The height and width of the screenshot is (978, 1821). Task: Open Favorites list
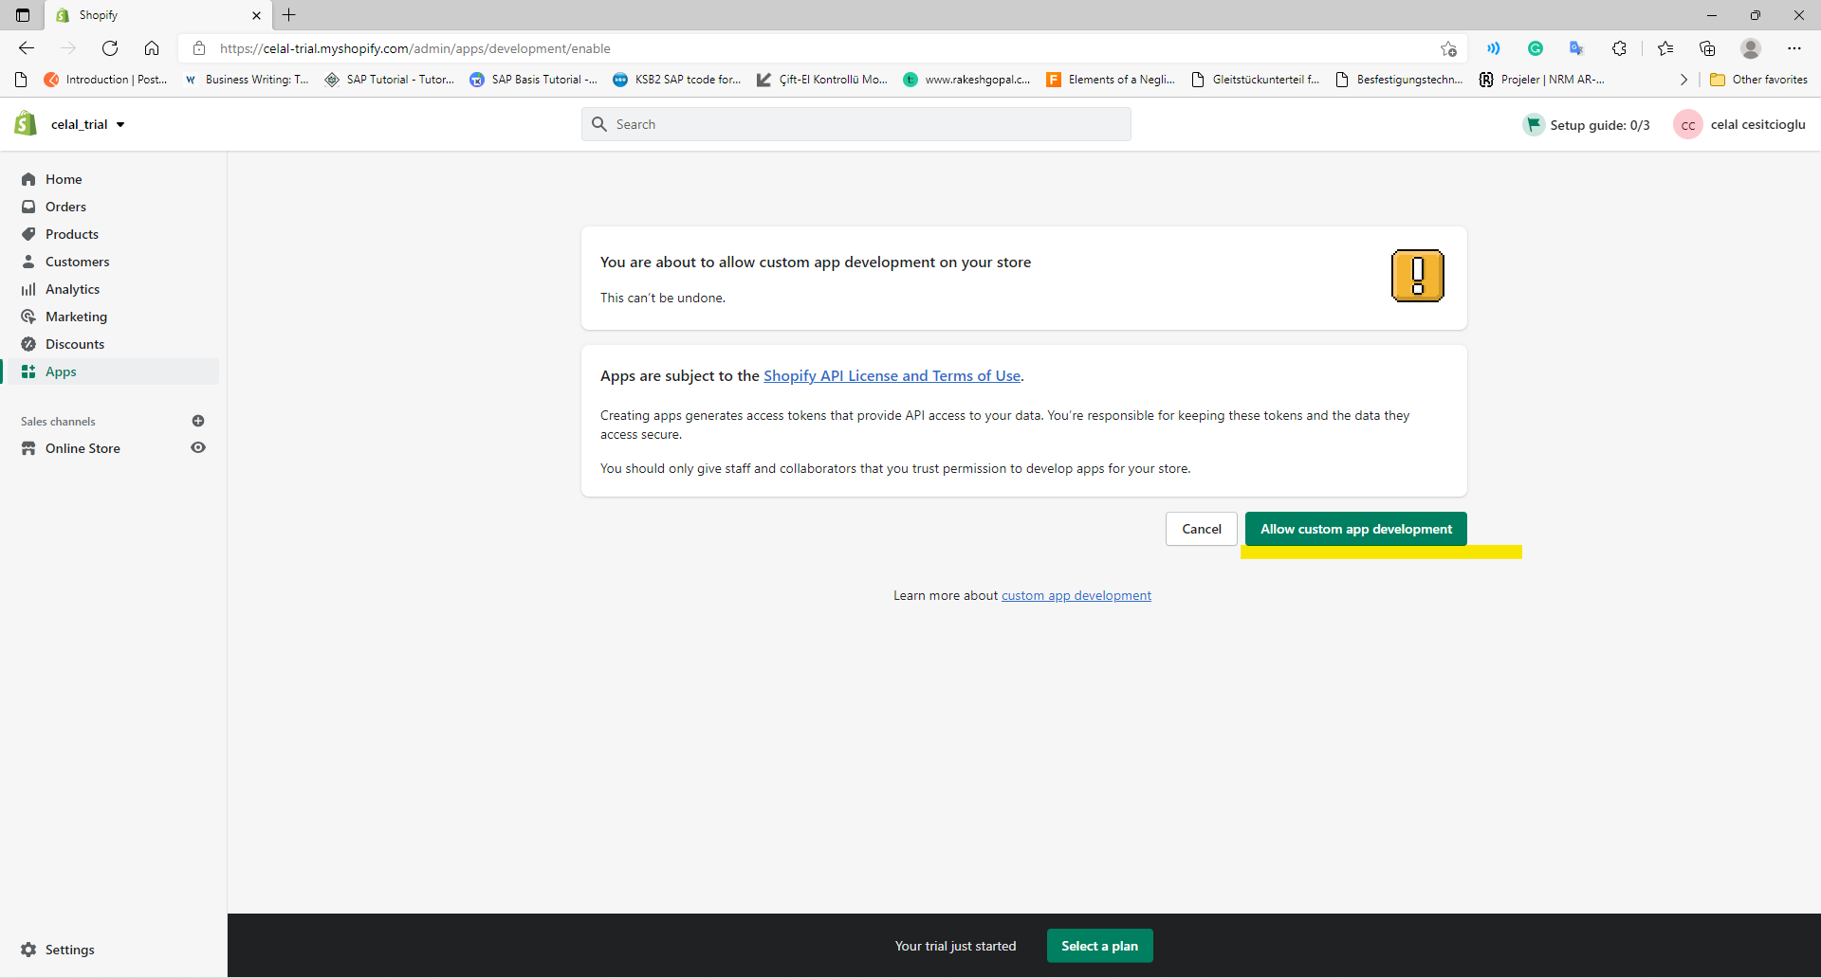[x=1665, y=48]
